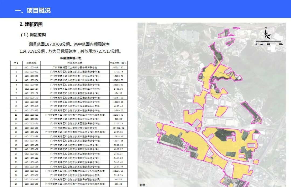291x187 pixels.
Task: Click the north arrow compass on the map
Action: pyautogui.click(x=266, y=34)
